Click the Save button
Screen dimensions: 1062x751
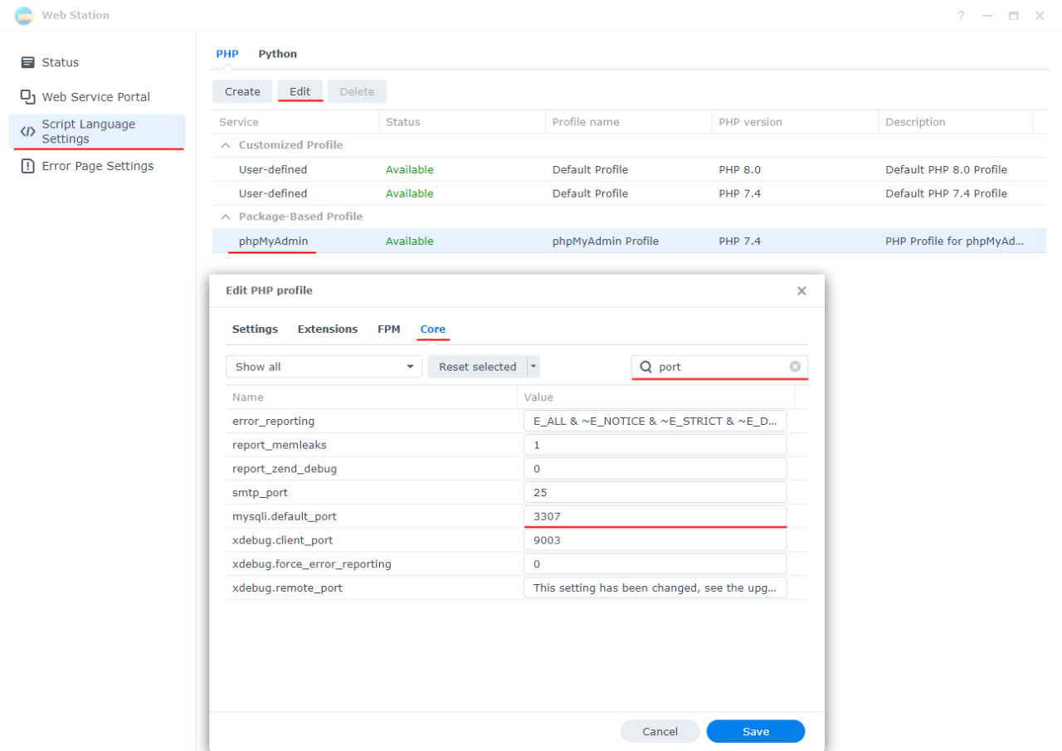pyautogui.click(x=755, y=731)
